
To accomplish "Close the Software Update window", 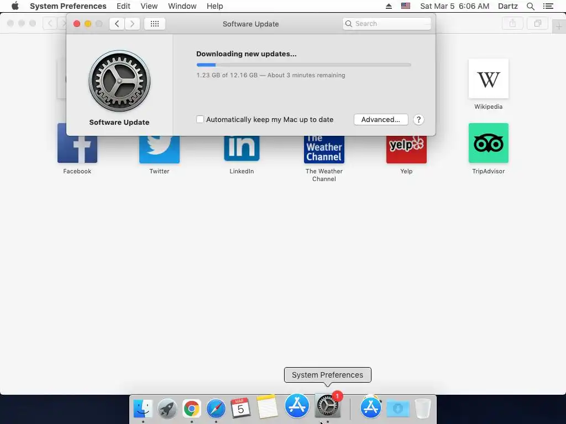I will (x=77, y=24).
